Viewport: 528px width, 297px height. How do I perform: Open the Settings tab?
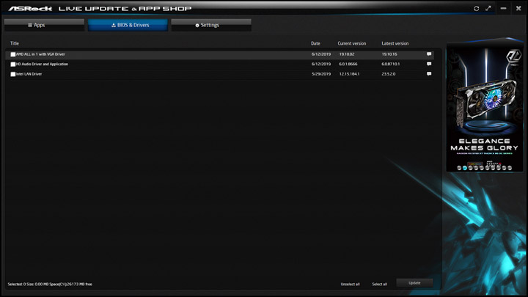point(211,25)
